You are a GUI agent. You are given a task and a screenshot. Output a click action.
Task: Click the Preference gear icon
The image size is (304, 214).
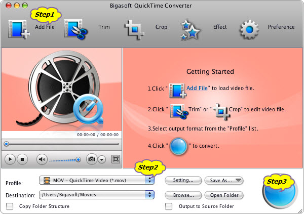249,29
